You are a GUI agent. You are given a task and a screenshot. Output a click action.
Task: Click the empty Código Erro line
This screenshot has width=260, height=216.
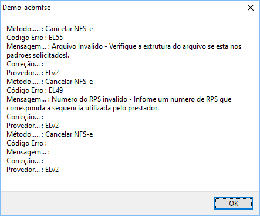point(26,143)
